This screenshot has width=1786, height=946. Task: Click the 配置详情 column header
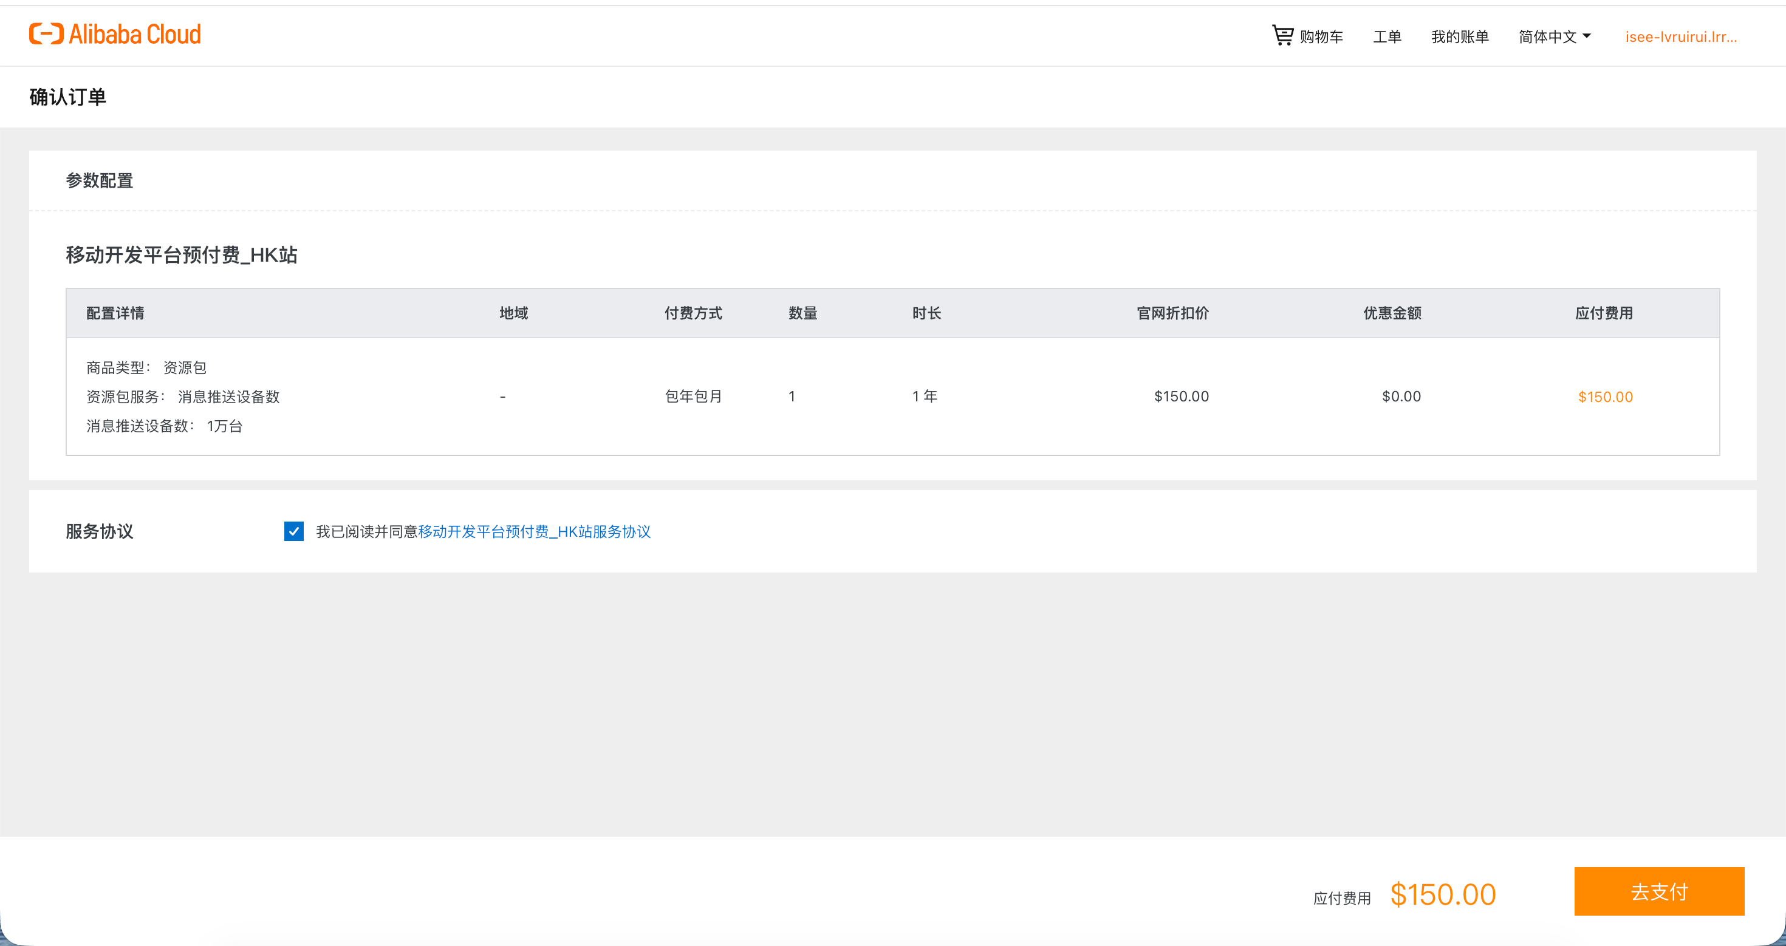coord(115,313)
